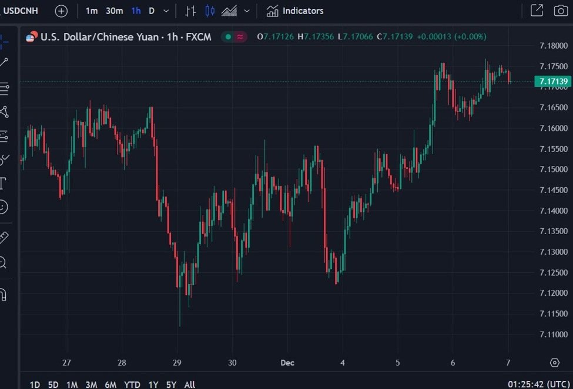Toggle the pink data mode indicator

[x=240, y=37]
